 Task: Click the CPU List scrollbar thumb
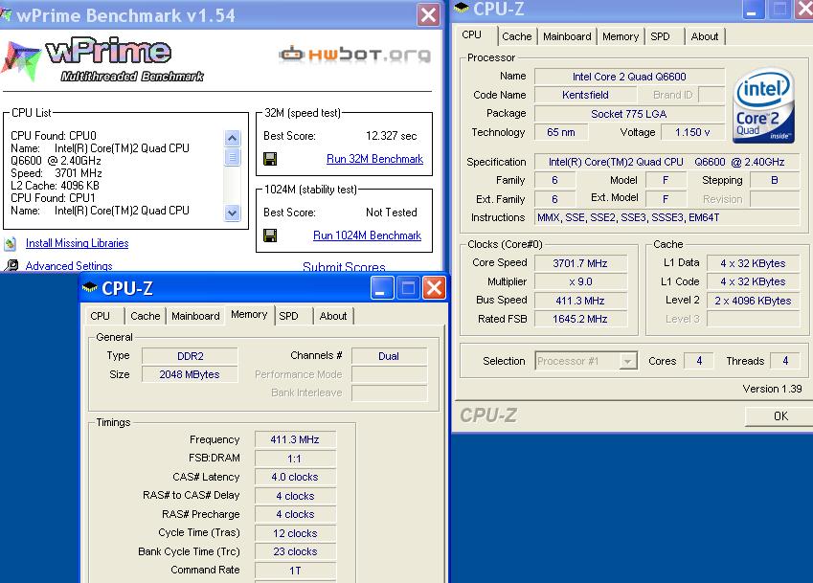click(233, 156)
